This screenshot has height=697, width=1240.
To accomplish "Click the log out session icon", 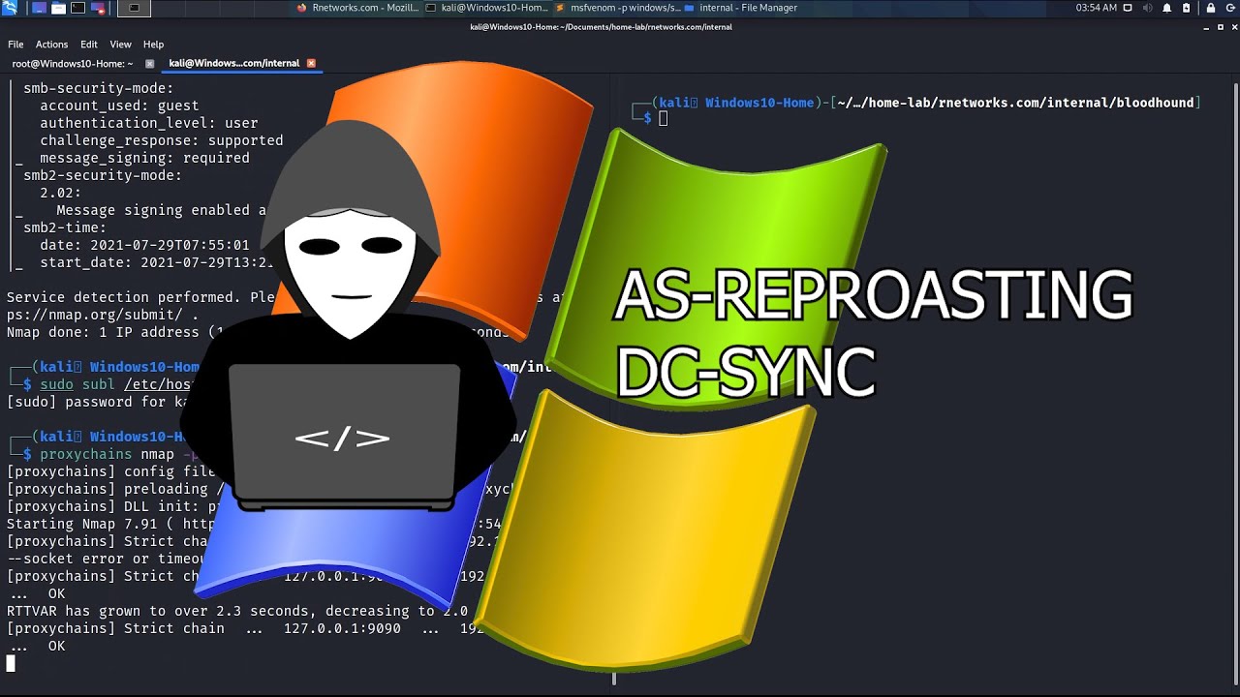I will click(x=1228, y=8).
